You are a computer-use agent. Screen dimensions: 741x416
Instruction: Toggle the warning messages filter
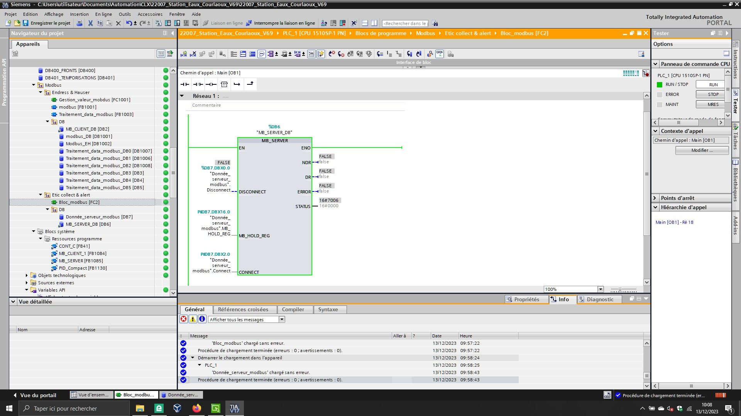coord(193,319)
